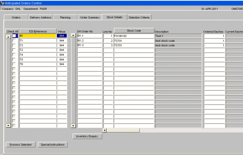Tick the checkbox for ESI reference T6
243x155 pixels.
[14, 64]
